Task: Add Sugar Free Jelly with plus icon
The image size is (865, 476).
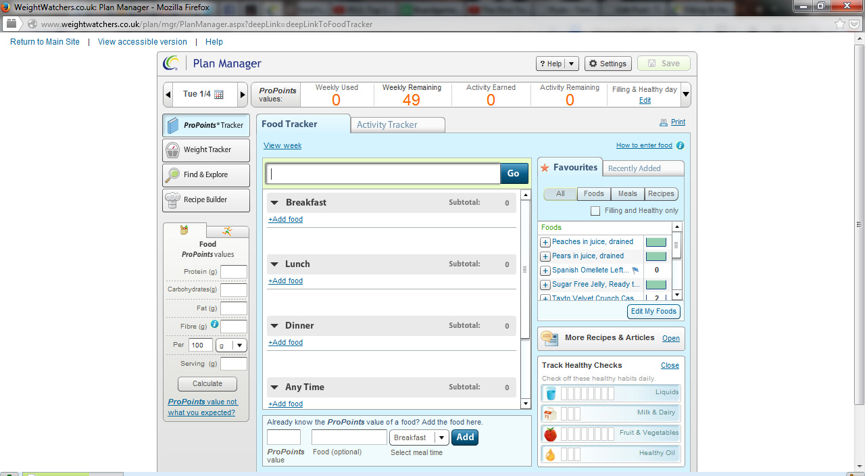Action: 545,285
